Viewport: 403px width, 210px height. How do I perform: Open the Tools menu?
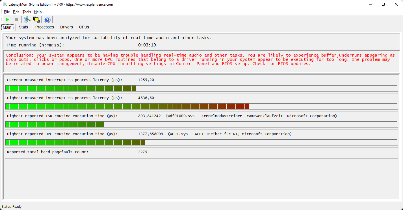[27, 12]
